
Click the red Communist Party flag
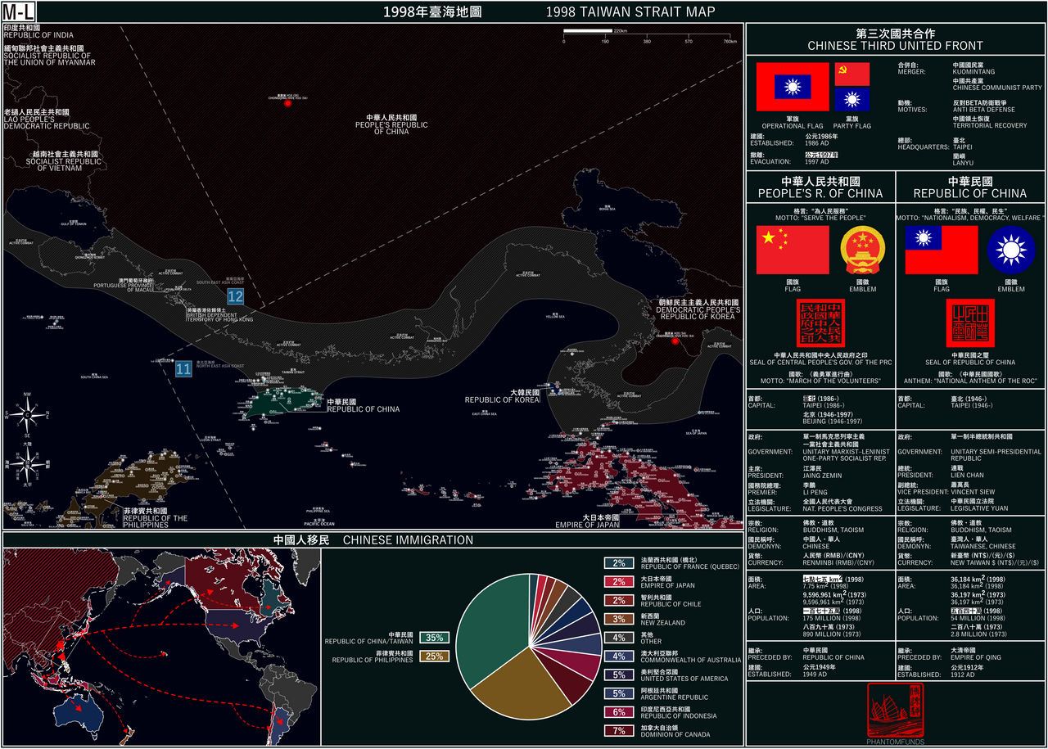[x=851, y=74]
